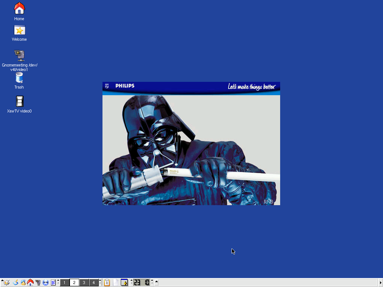Open the Welcome star icon on desktop
383x287 pixels.
19,33
